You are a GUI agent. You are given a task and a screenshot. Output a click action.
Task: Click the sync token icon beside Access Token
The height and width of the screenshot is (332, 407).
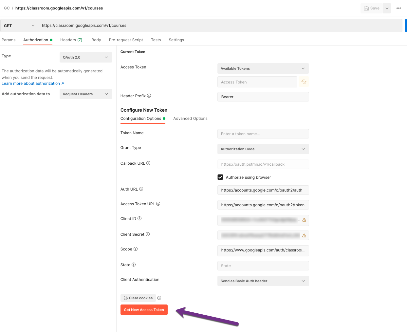(x=304, y=82)
